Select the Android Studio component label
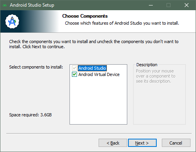 92,68
